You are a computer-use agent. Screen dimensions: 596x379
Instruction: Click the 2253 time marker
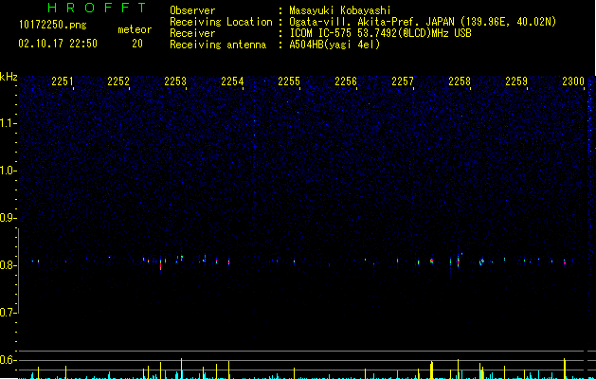[175, 81]
